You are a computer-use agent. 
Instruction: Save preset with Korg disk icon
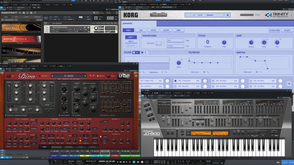pos(227,15)
